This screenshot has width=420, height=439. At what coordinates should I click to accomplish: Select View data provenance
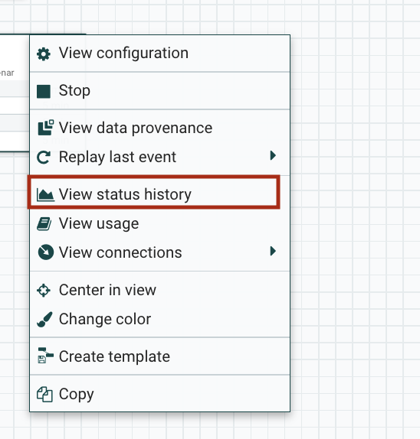click(x=159, y=128)
